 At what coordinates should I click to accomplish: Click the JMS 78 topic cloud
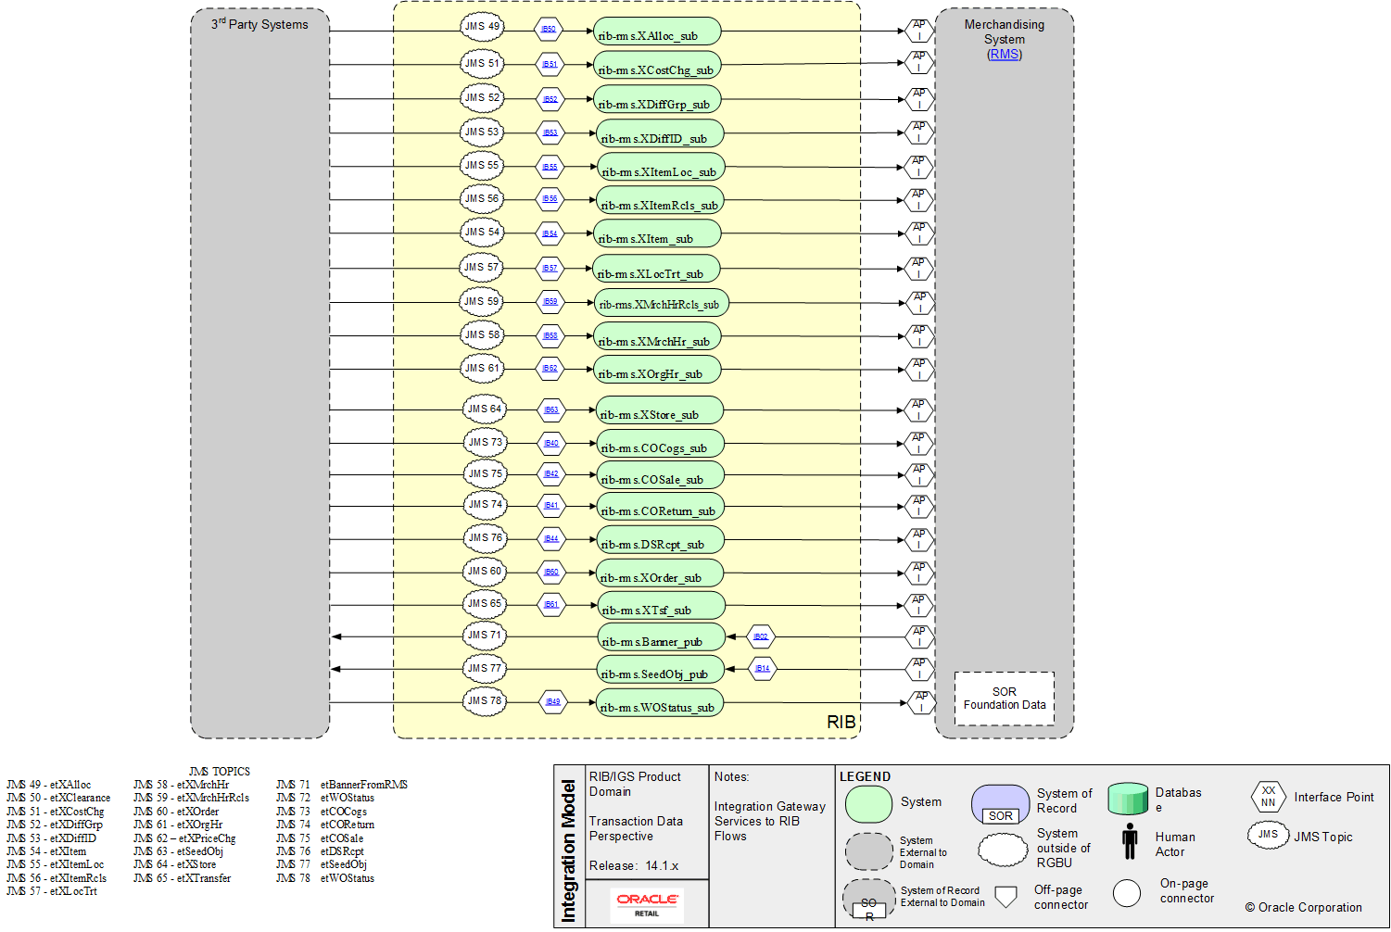(x=485, y=701)
